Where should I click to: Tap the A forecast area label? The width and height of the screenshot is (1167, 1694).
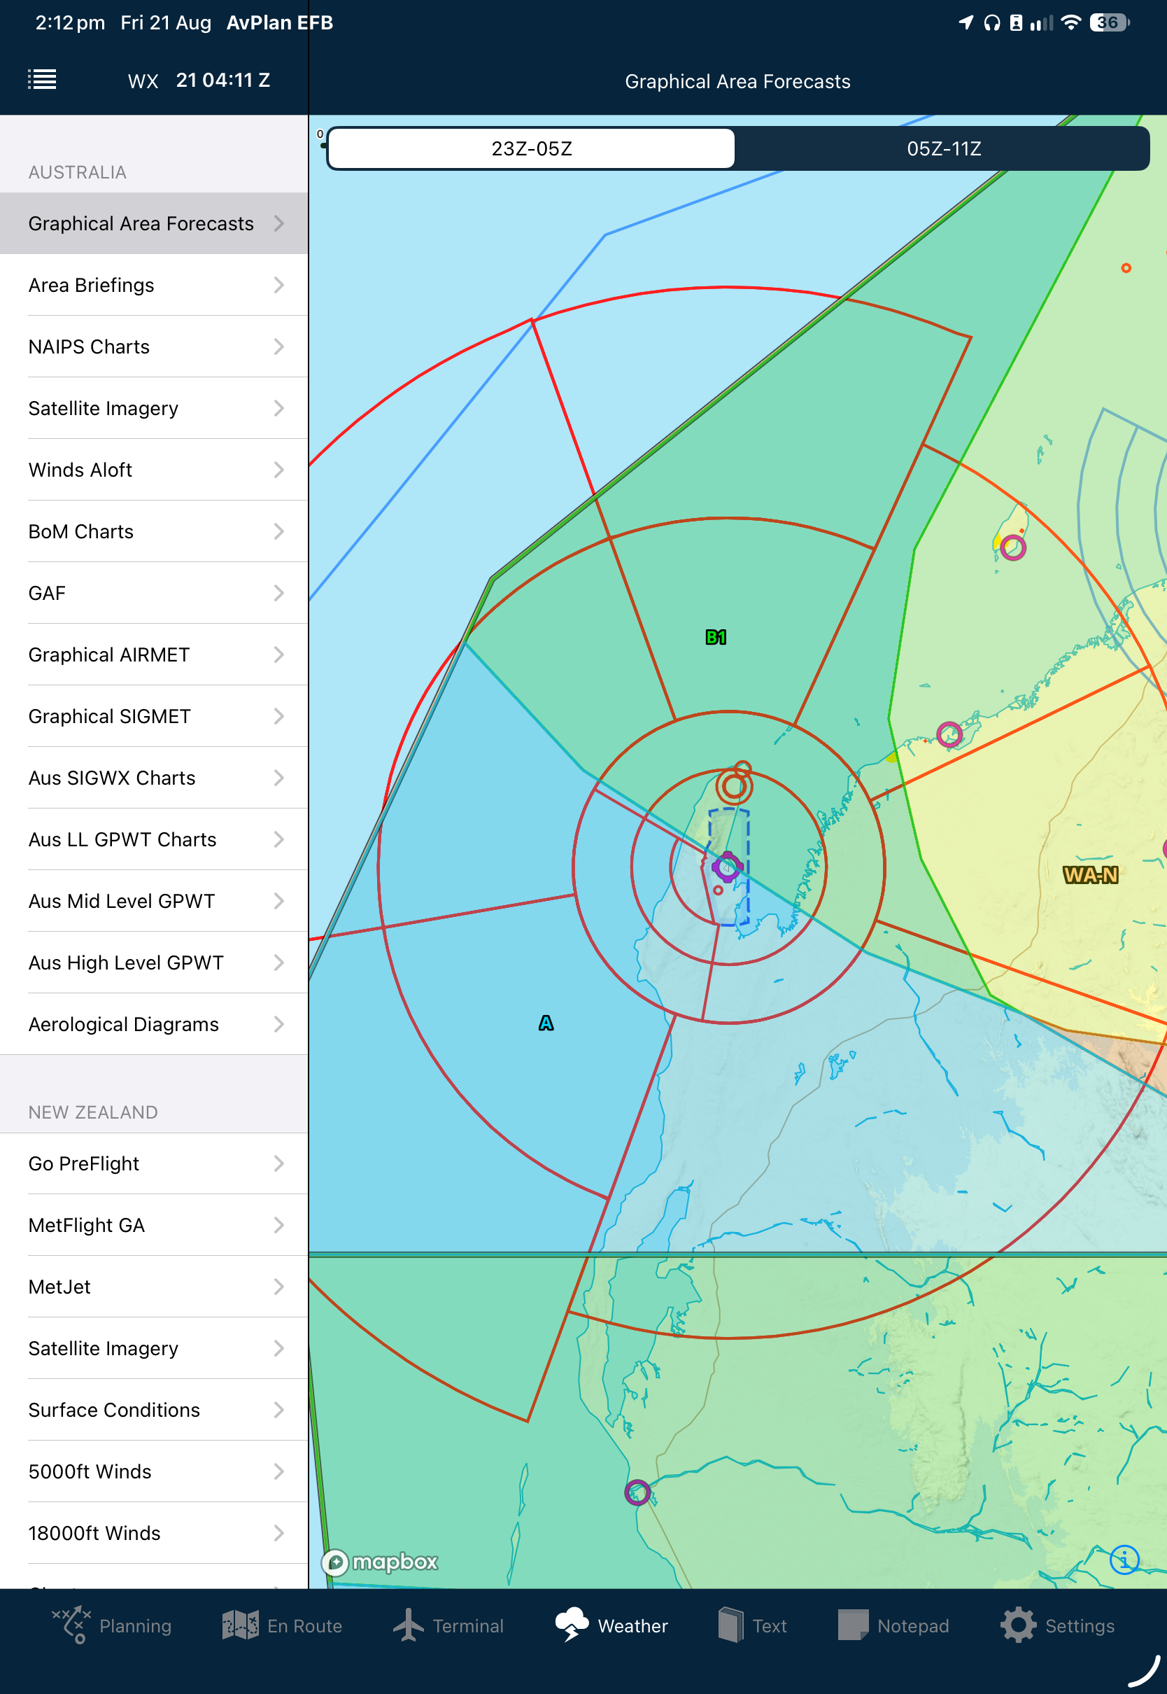tap(546, 1023)
